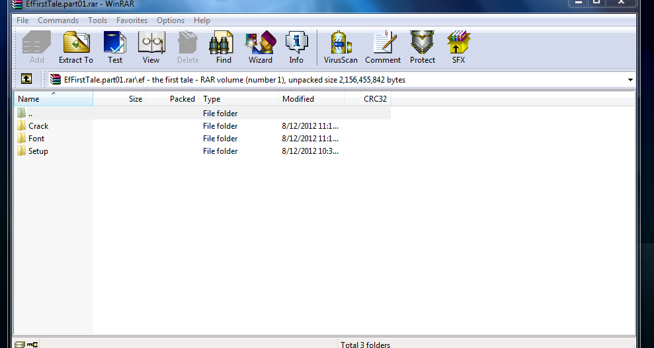Sort list by Modified column header
Image resolution: width=654 pixels, height=348 pixels.
coord(311,99)
